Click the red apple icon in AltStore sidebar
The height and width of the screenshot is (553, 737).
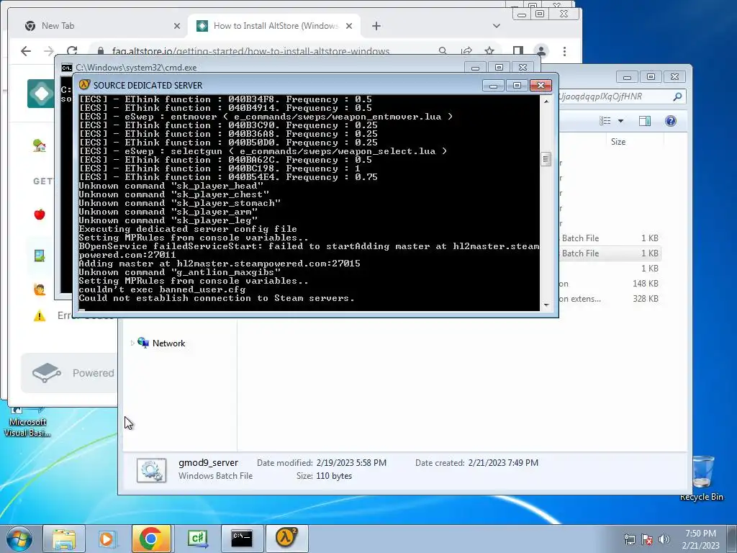tap(40, 215)
